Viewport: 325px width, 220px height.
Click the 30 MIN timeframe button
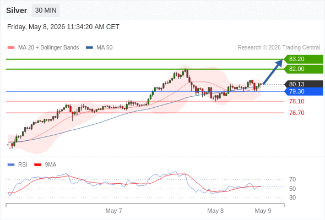[x=46, y=10]
